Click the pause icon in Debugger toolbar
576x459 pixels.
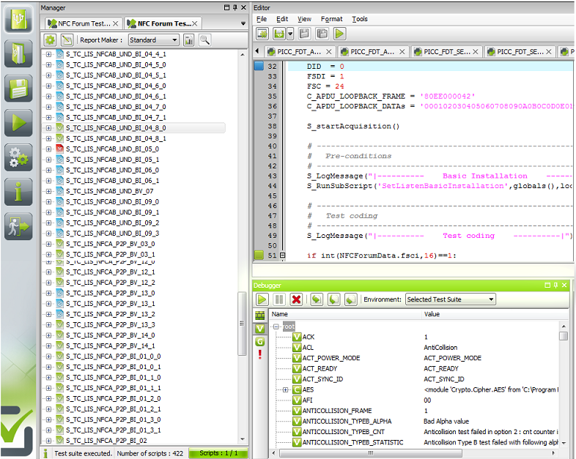[278, 299]
